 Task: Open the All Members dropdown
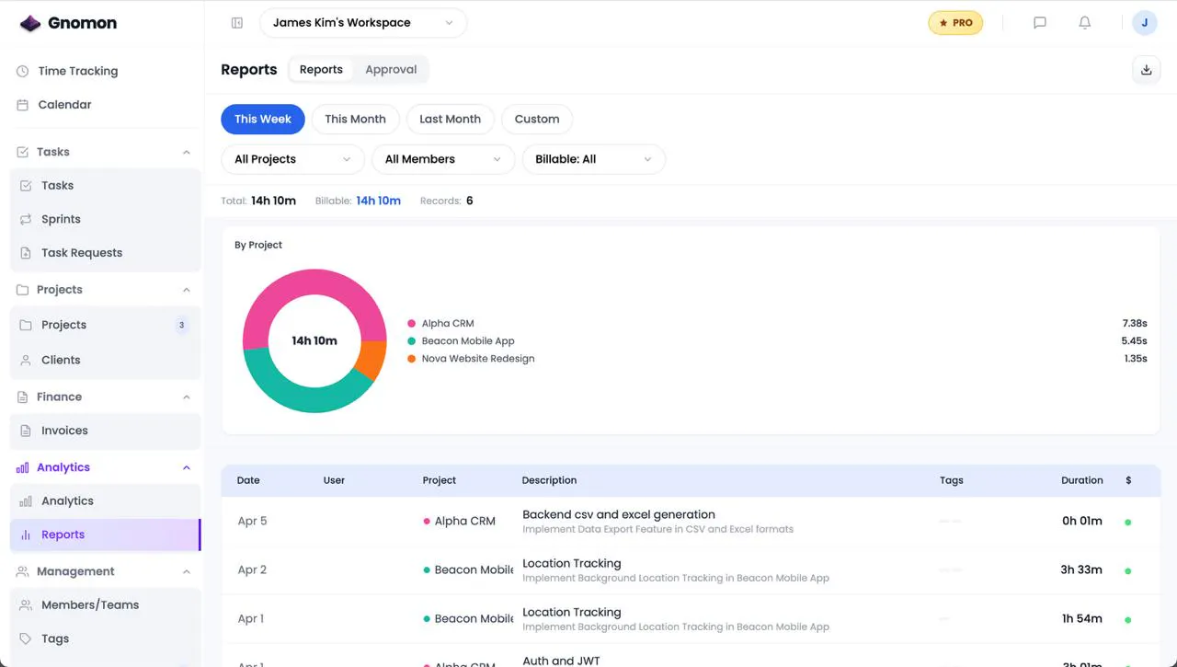tap(443, 159)
